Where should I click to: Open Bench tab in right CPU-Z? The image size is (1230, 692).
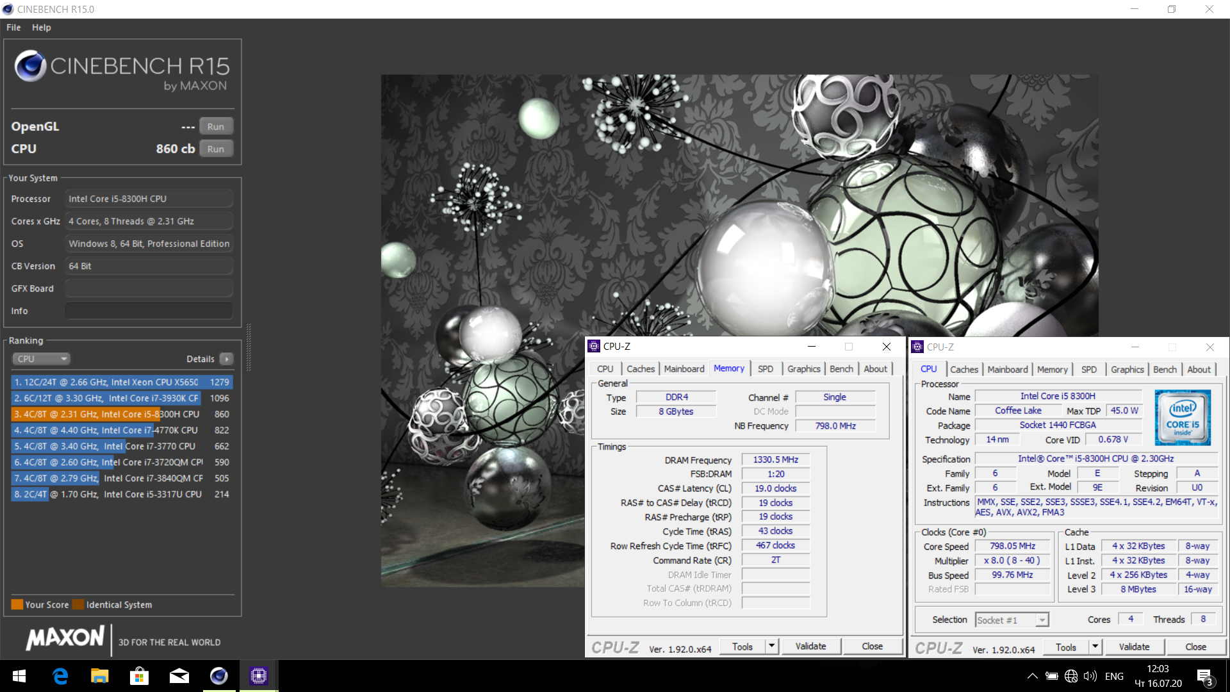1165,370
